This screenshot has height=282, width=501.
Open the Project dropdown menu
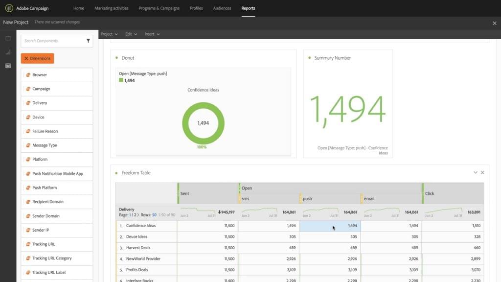(x=109, y=34)
